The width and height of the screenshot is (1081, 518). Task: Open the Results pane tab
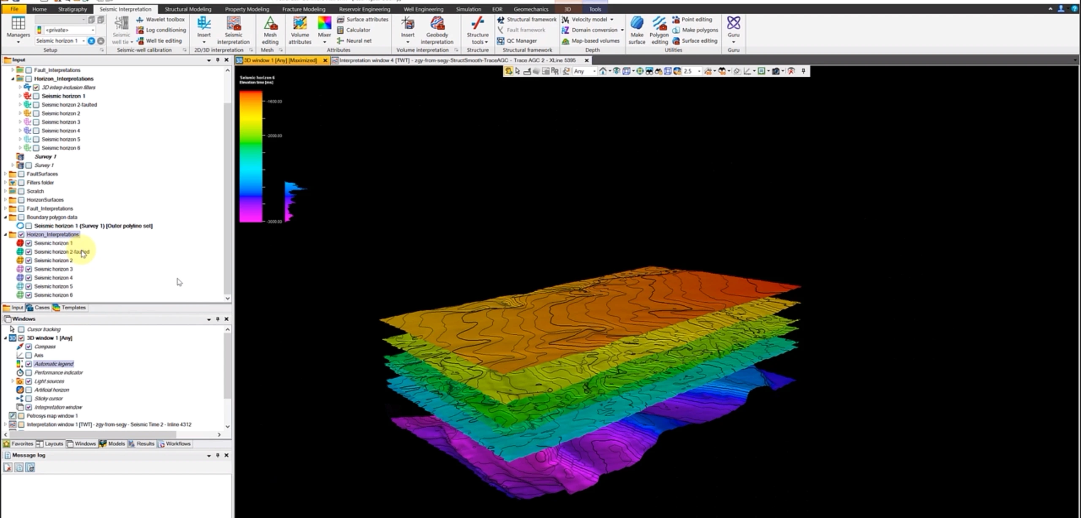click(x=141, y=444)
